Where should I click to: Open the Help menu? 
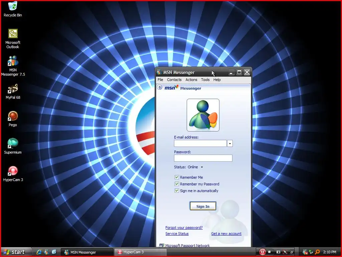pyautogui.click(x=217, y=80)
